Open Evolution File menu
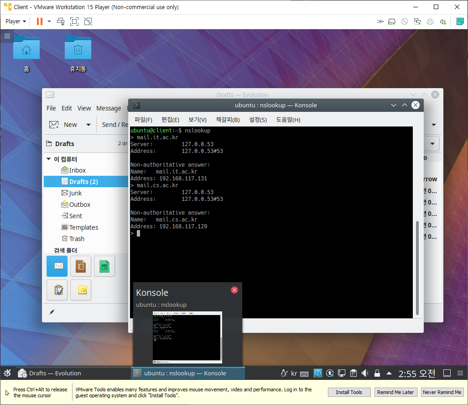 [51, 108]
